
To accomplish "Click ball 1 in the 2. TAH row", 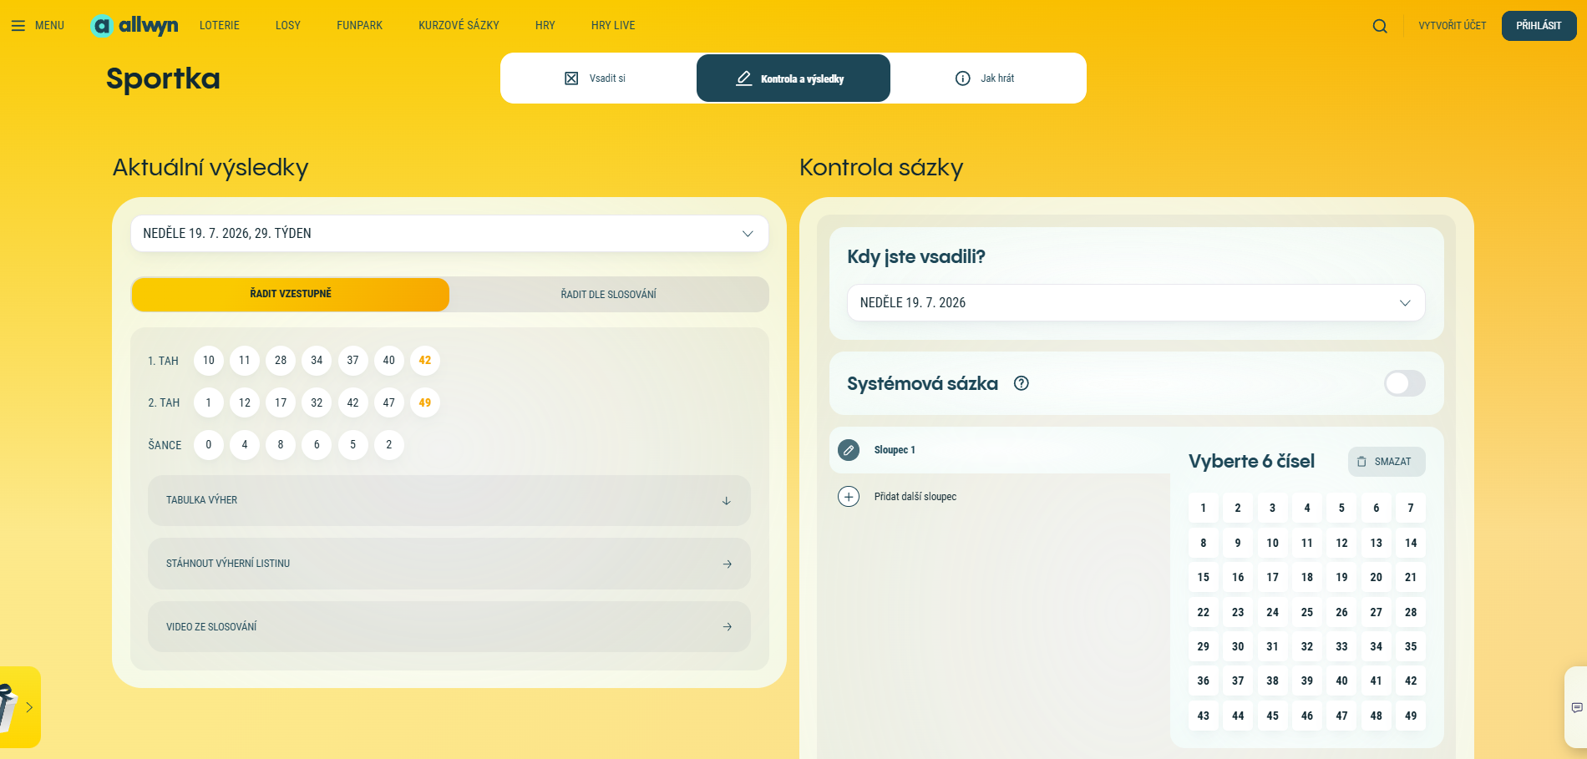I will [x=209, y=402].
